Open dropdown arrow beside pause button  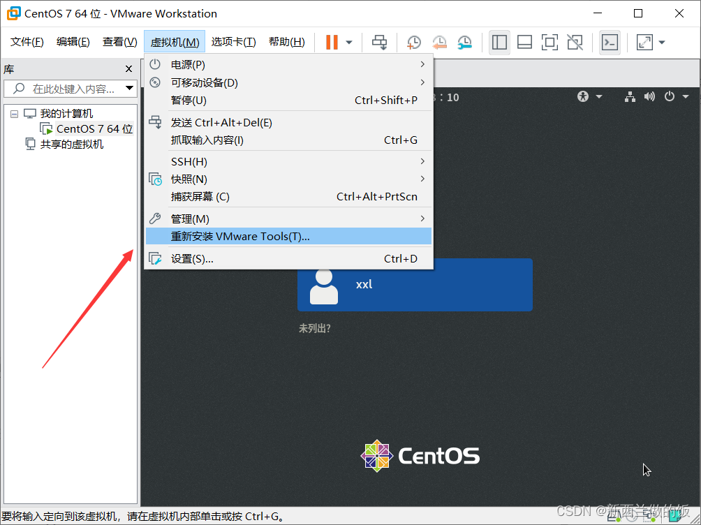click(349, 43)
